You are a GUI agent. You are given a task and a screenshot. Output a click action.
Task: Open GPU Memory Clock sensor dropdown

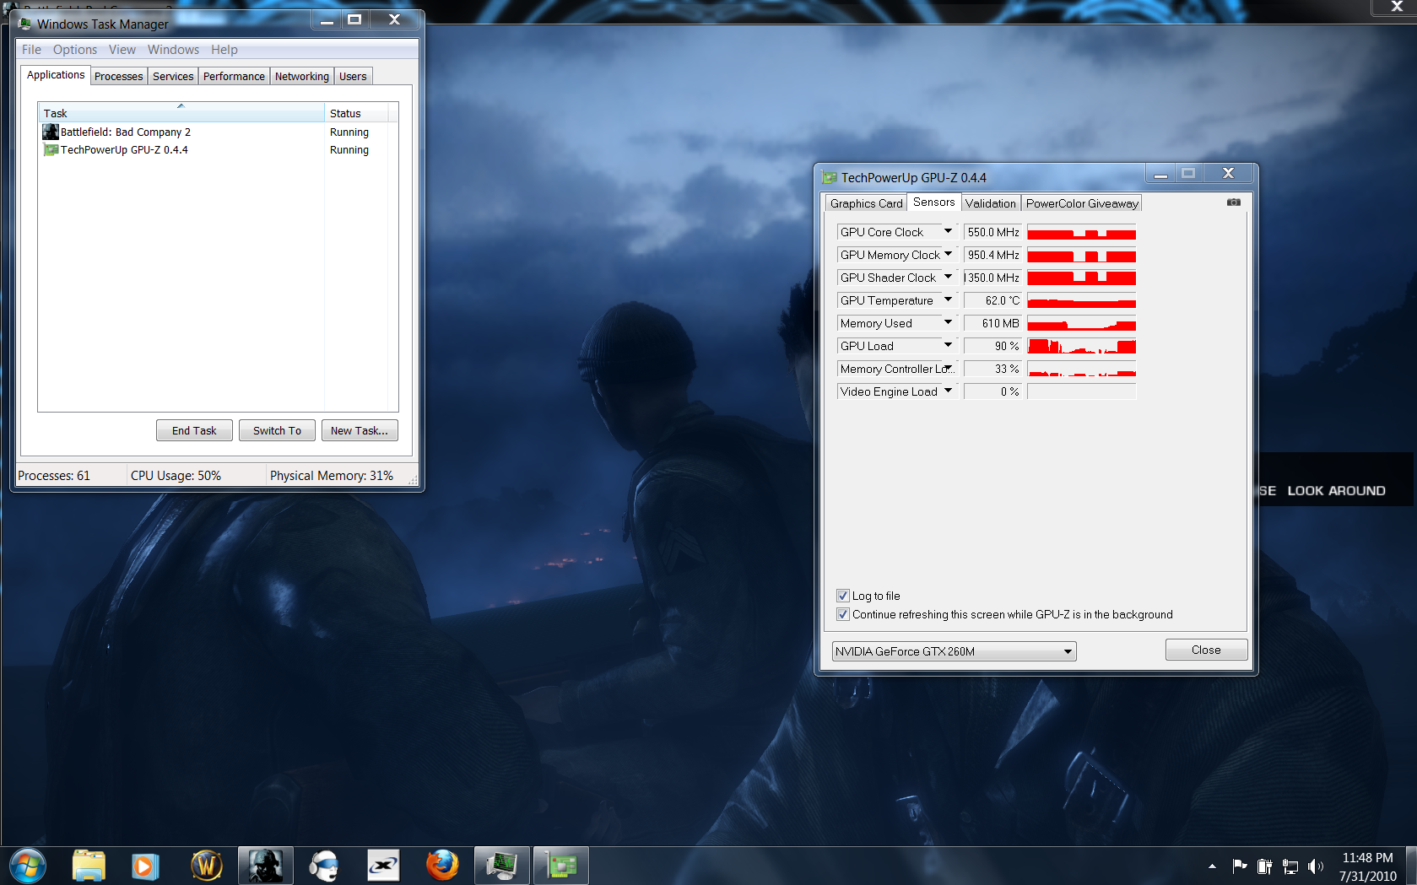pyautogui.click(x=948, y=255)
